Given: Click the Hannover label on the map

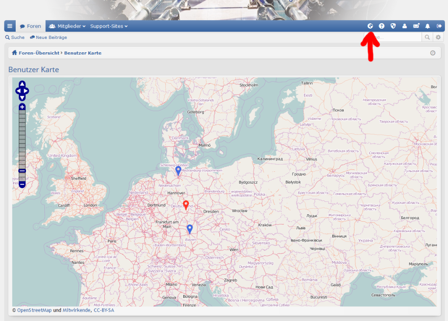Looking at the screenshot, I should tap(176, 193).
